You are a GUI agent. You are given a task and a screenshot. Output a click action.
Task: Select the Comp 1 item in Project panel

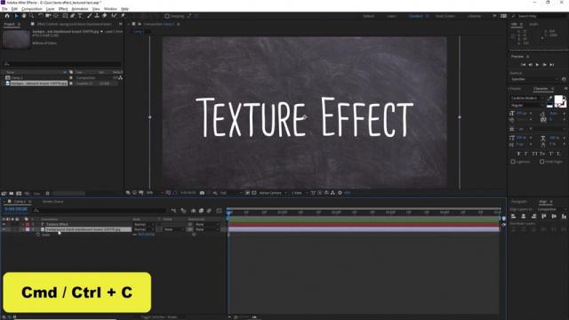point(17,77)
